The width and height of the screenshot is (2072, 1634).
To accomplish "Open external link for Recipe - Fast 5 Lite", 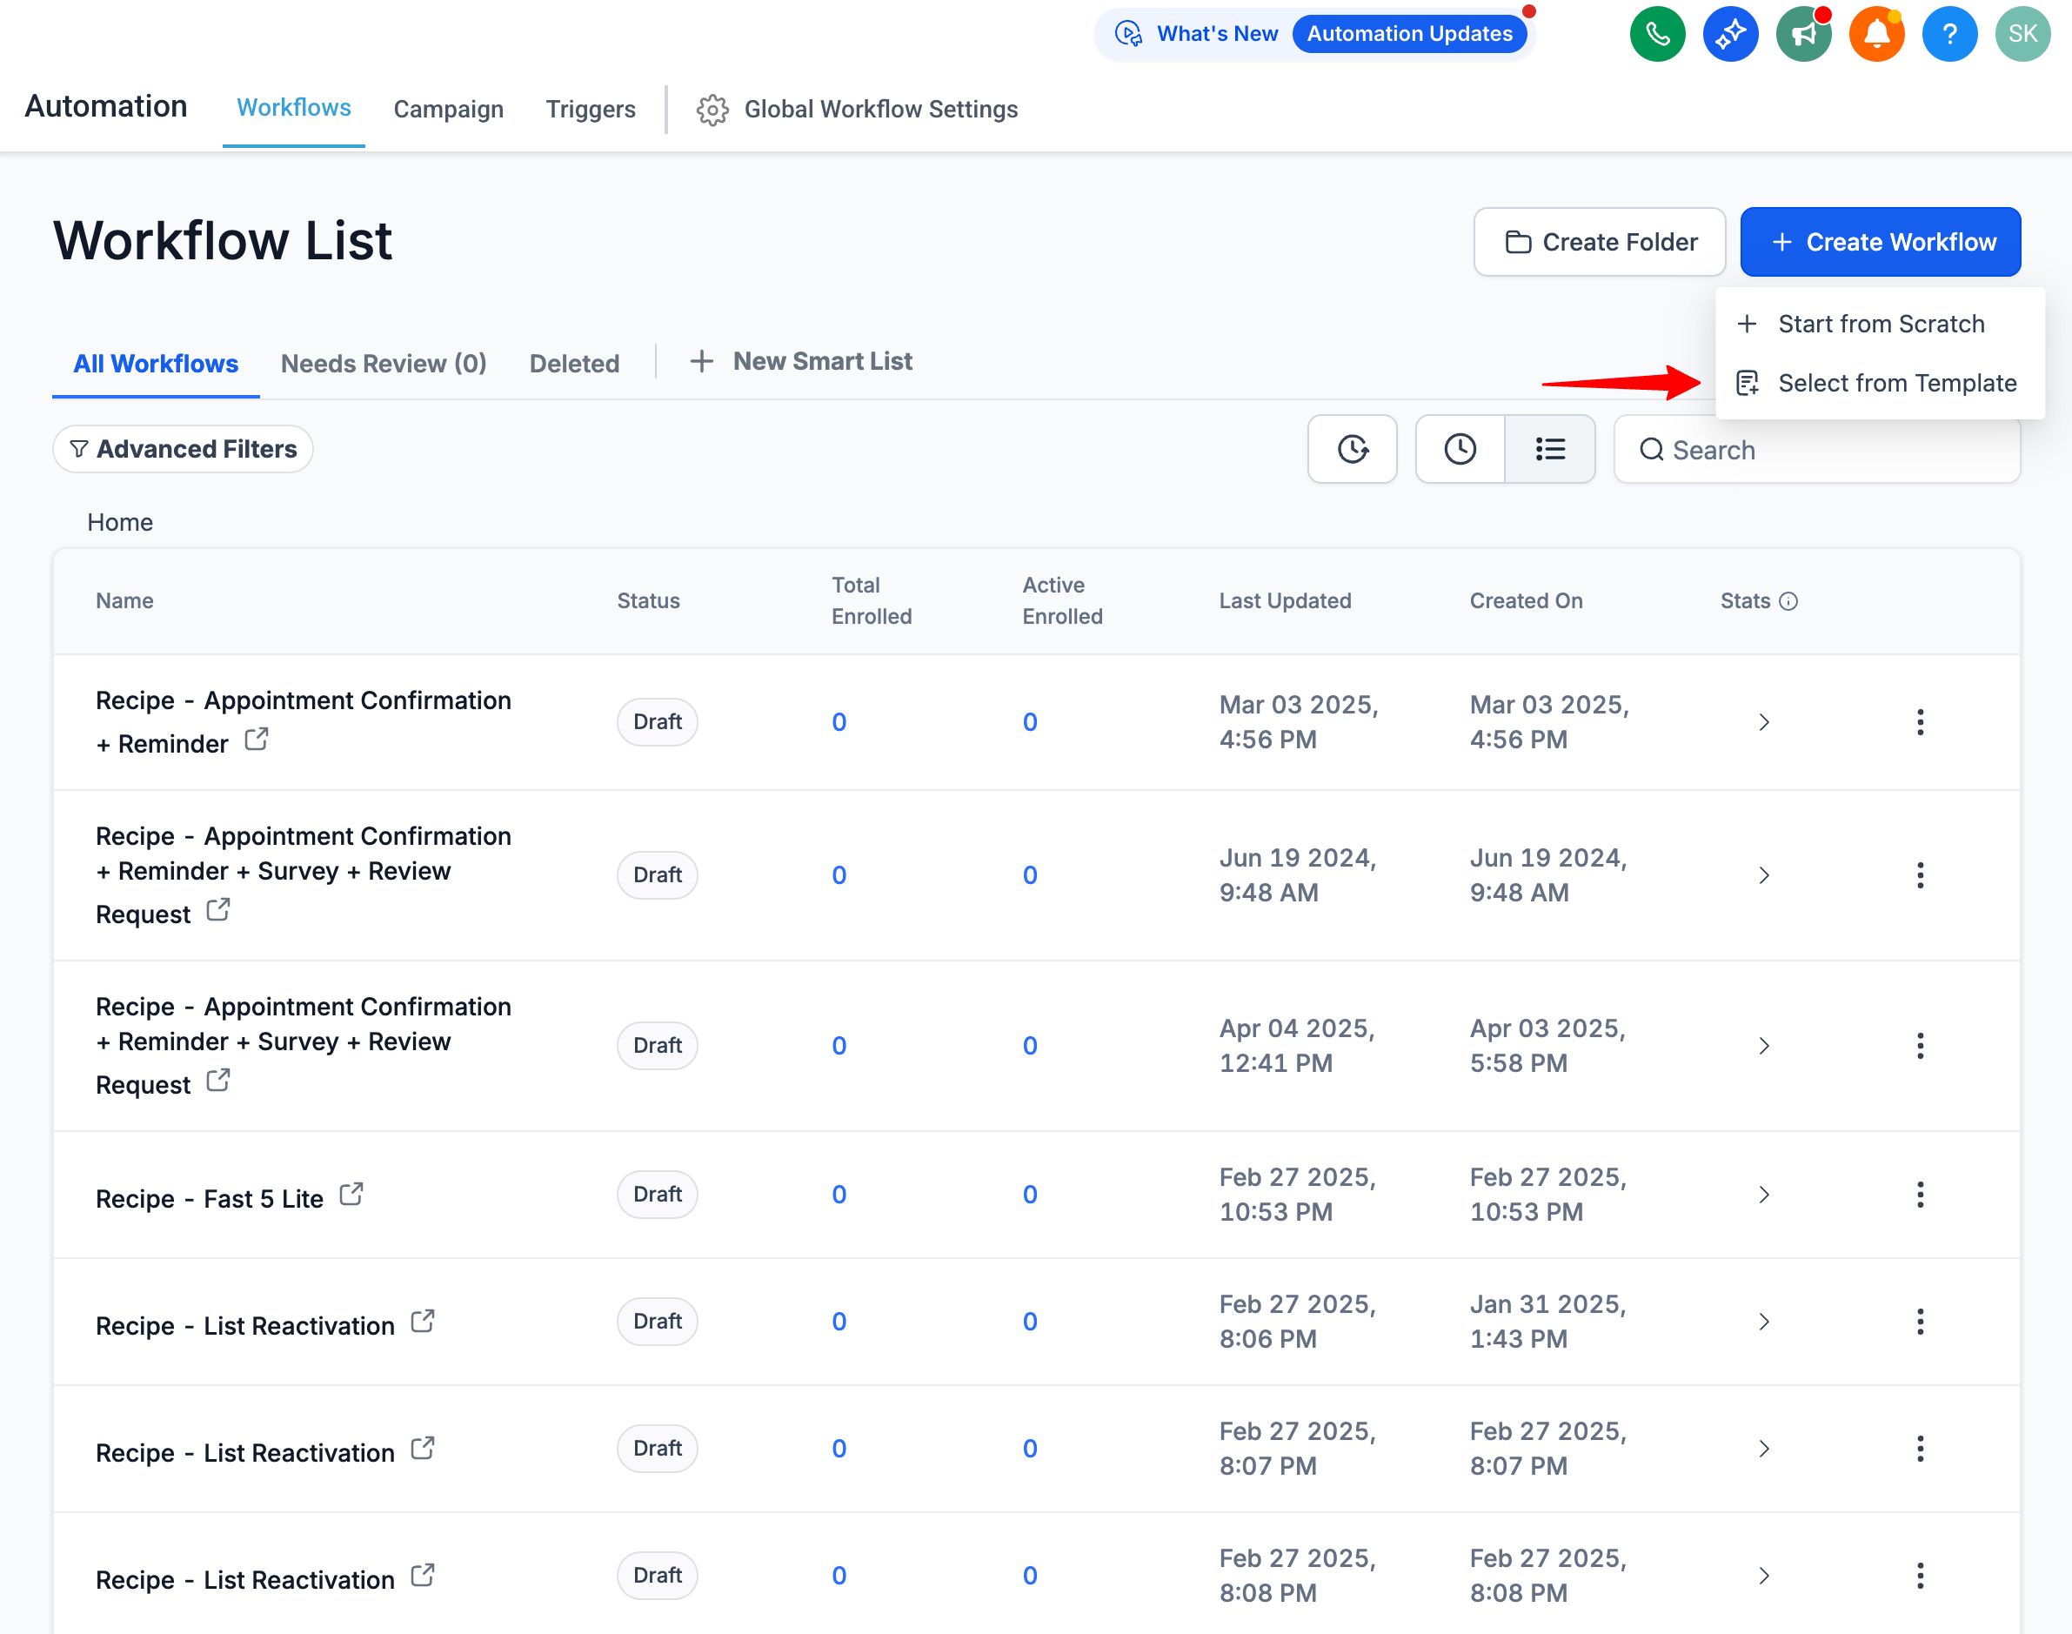I will pyautogui.click(x=351, y=1194).
